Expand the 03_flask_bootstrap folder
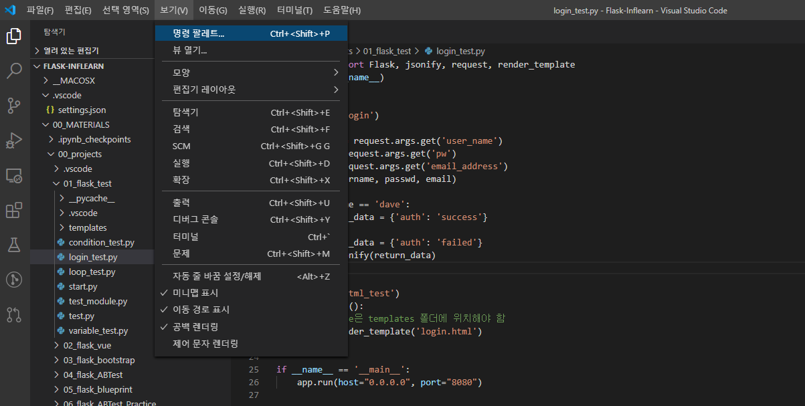 tap(92, 360)
